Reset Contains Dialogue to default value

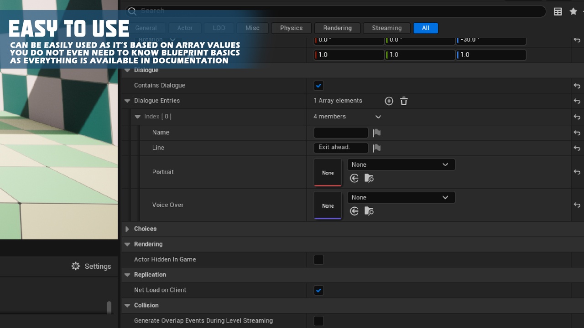tap(577, 86)
